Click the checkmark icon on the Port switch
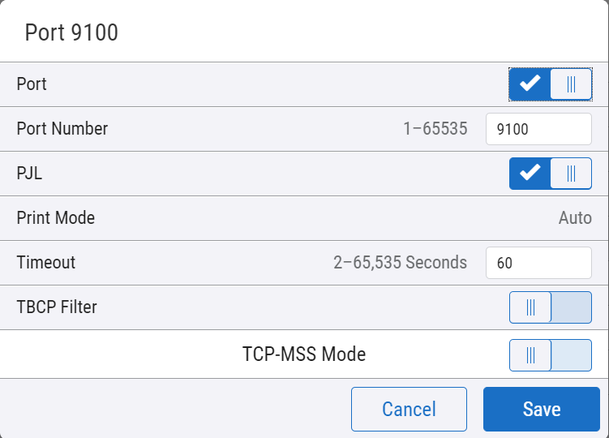This screenshot has height=438, width=609. pyautogui.click(x=530, y=84)
